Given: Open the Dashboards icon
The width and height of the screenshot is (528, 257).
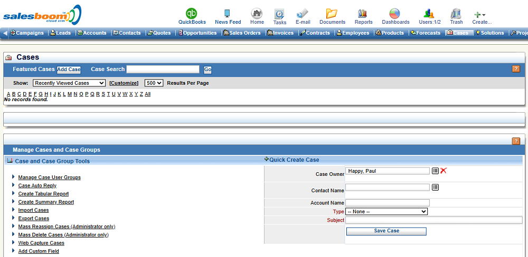Looking at the screenshot, I should 395,14.
